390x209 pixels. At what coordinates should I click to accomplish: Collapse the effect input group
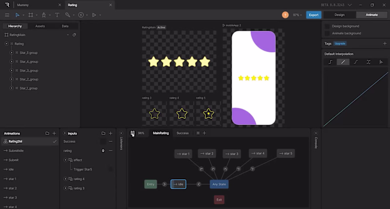pyautogui.click(x=65, y=160)
